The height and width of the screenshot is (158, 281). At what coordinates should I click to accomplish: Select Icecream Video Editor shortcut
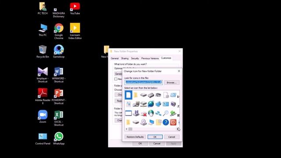pyautogui.click(x=75, y=31)
